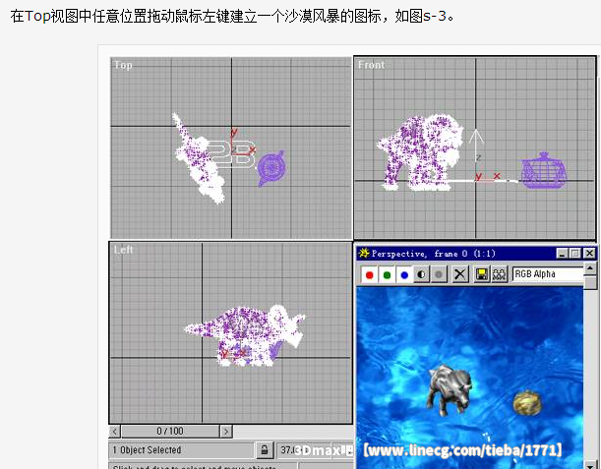Step time slider back with left arrow
Image resolution: width=601 pixels, height=469 pixels.
(x=115, y=432)
